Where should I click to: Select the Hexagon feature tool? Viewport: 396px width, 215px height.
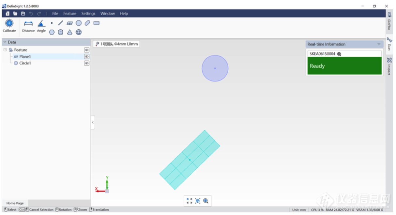(x=52, y=32)
